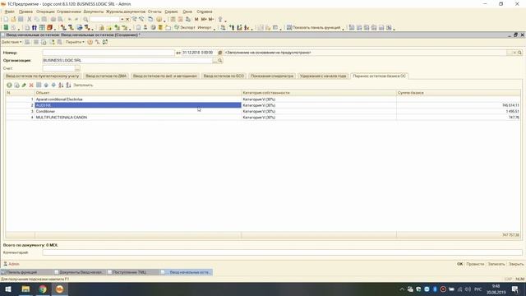Click Заполнить fill button above table
Viewport: 526px width, 296px height.
83,86
